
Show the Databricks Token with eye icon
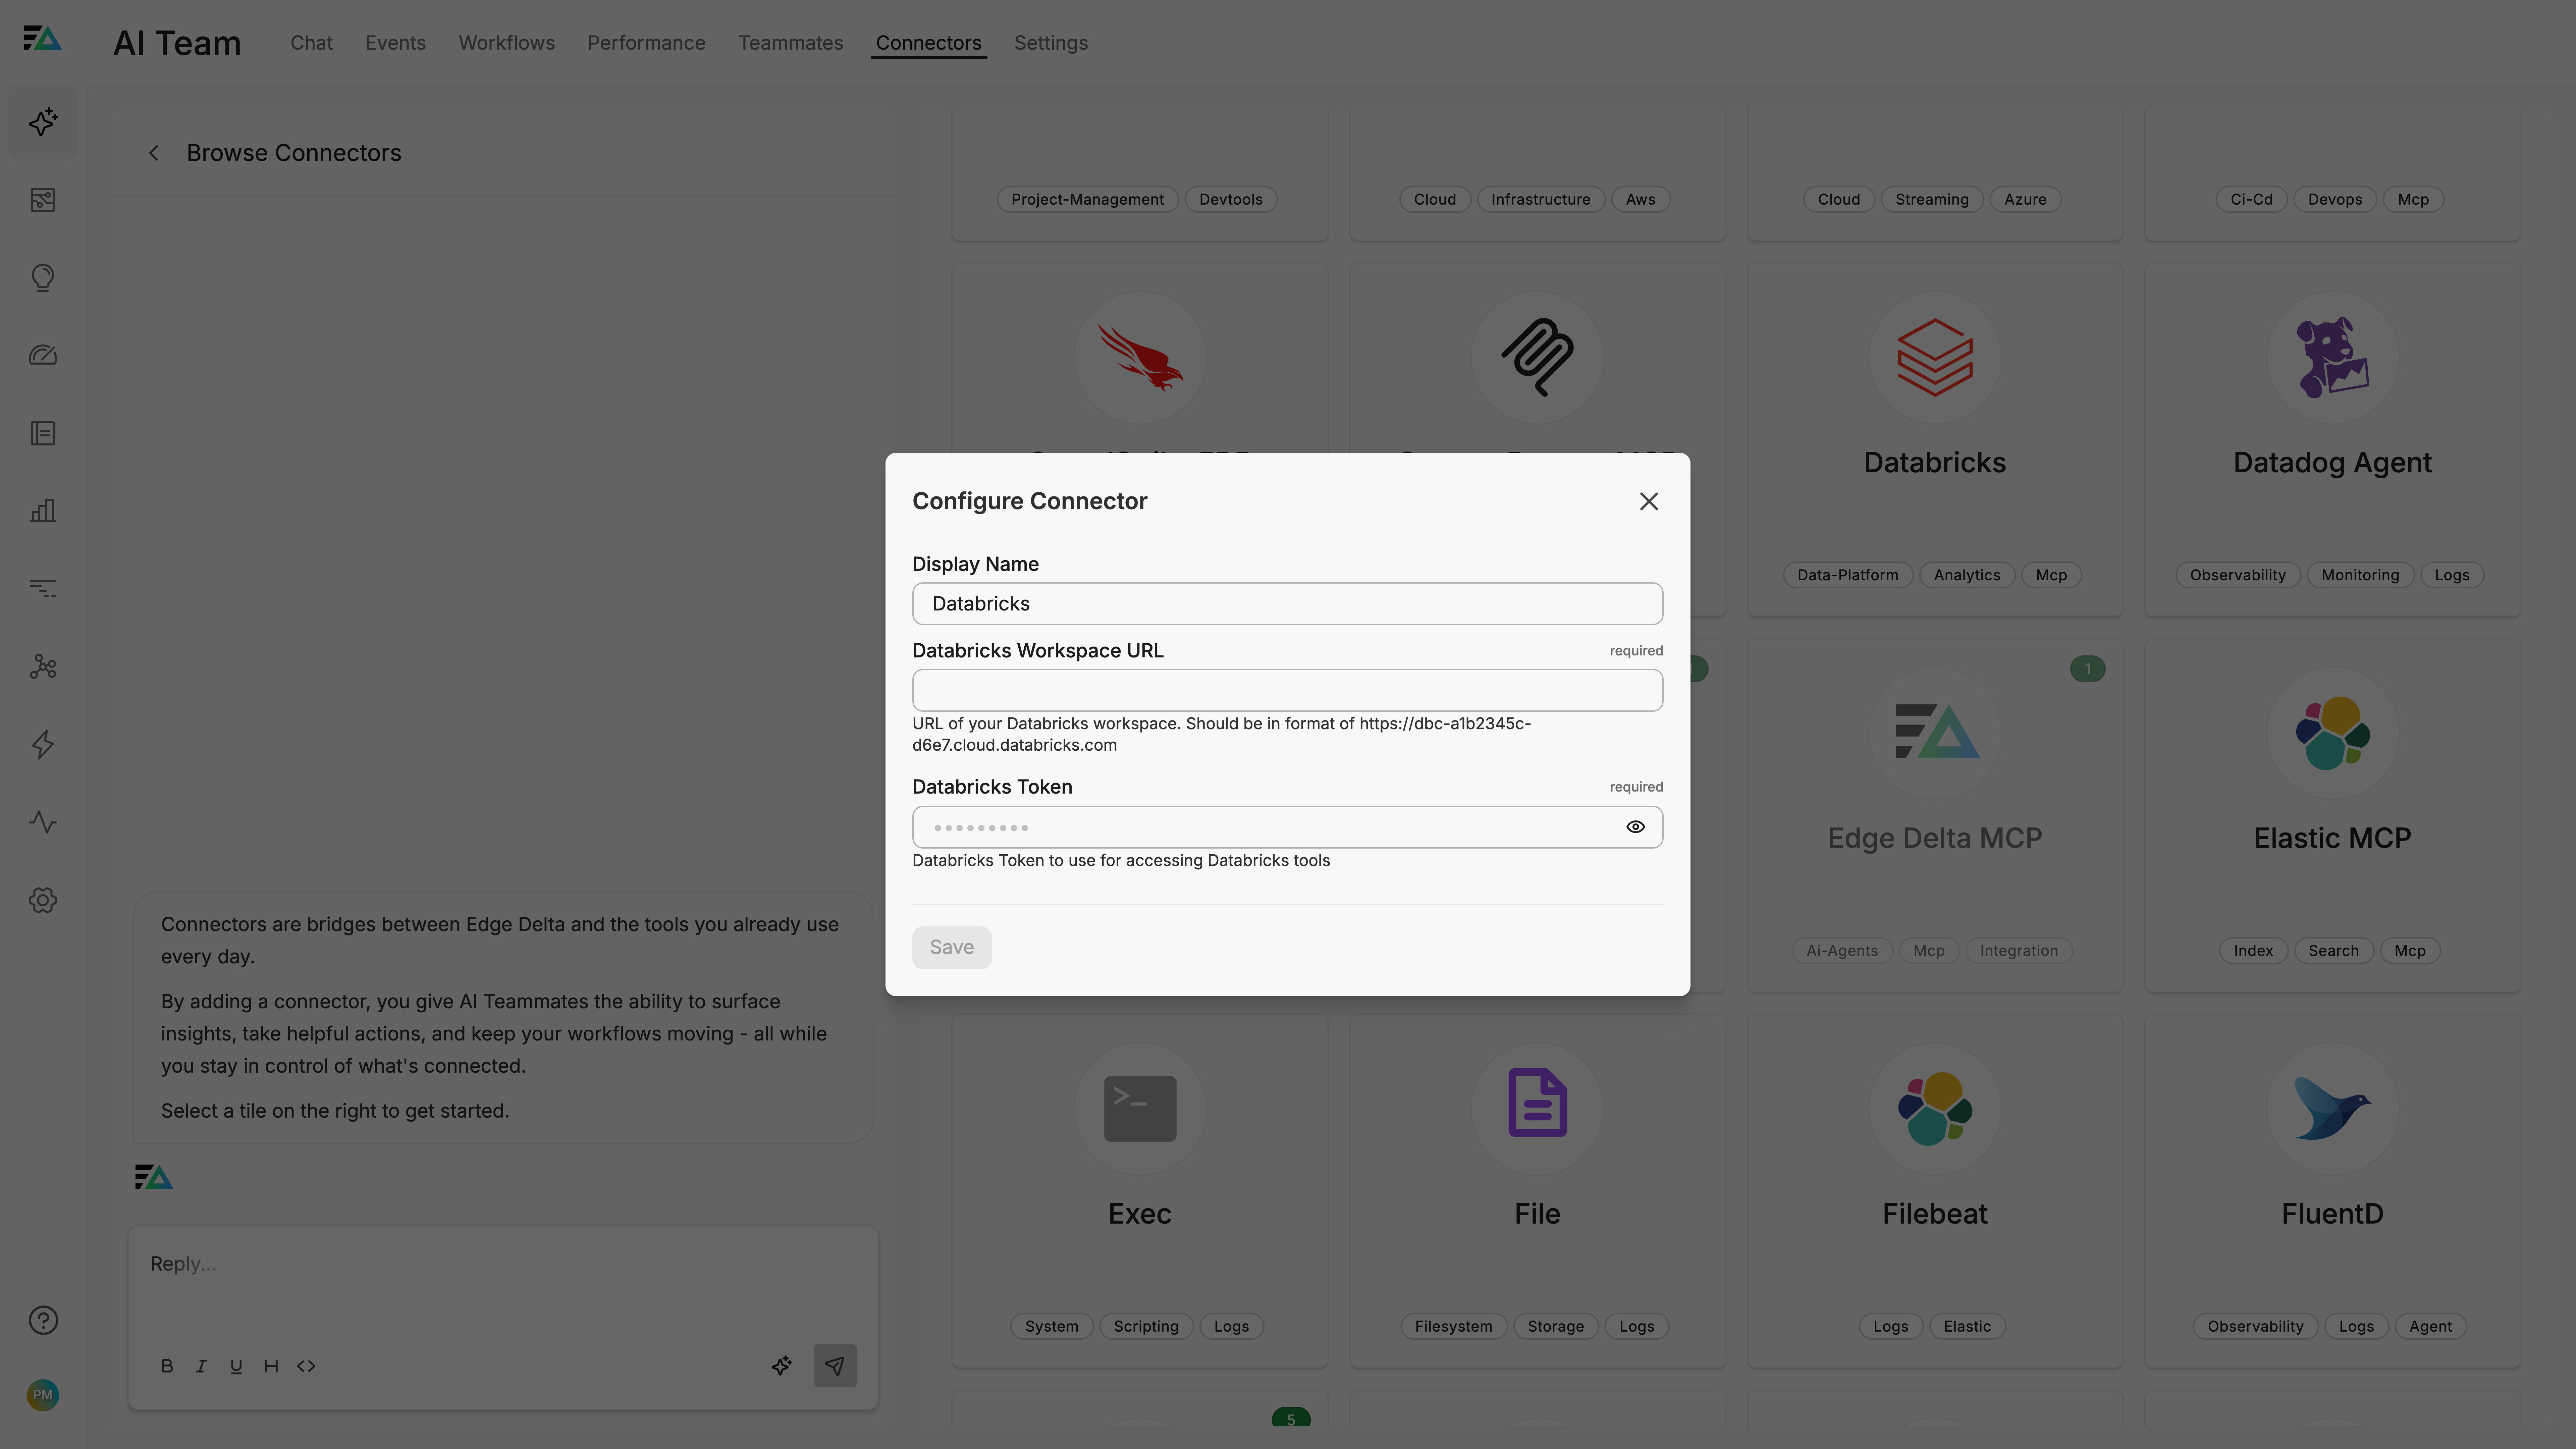pos(1635,827)
